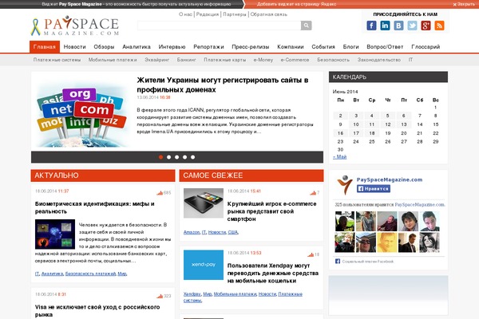Click the search magnifier button
Screen dimensions: 479x319
tap(306, 26)
